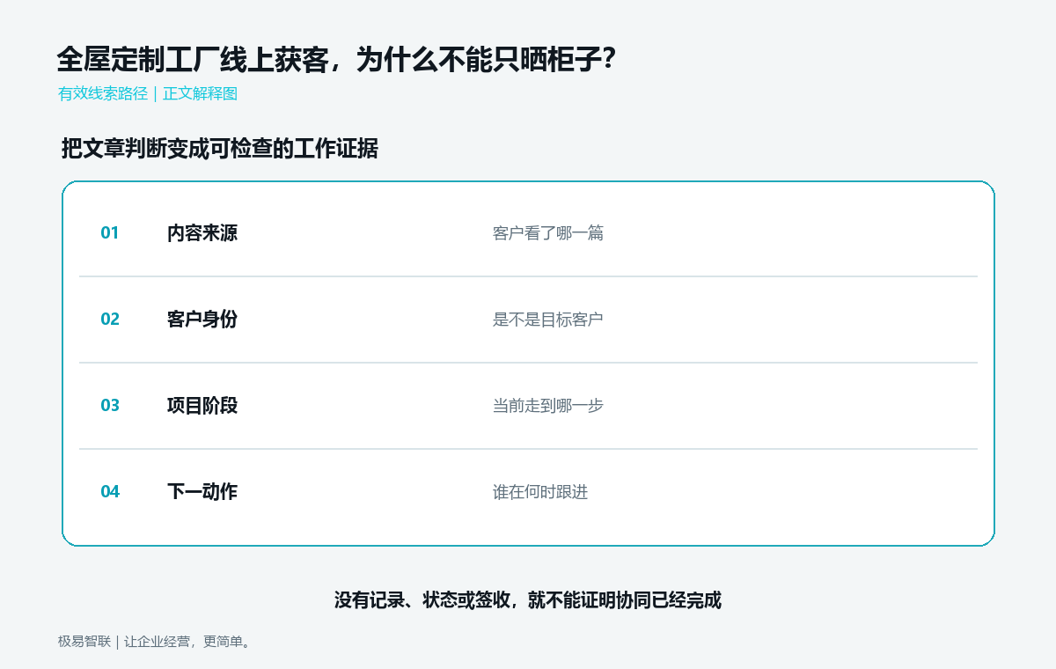Select the 下一动作 row title
Screen dimensions: 1056x669
[x=202, y=492]
